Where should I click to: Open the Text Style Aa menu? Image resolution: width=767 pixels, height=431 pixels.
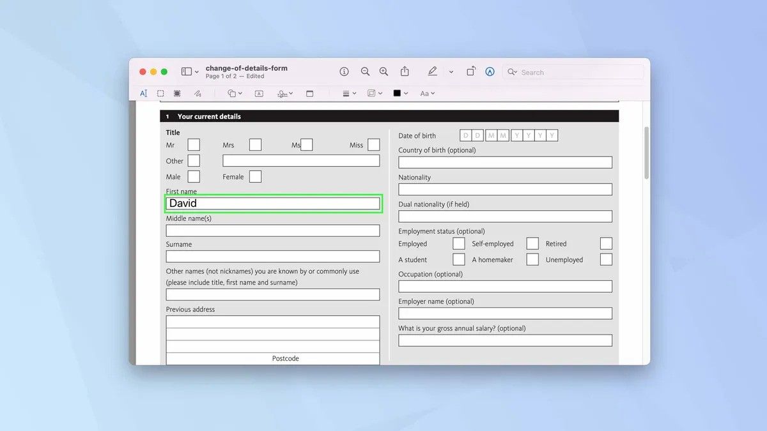(x=427, y=93)
